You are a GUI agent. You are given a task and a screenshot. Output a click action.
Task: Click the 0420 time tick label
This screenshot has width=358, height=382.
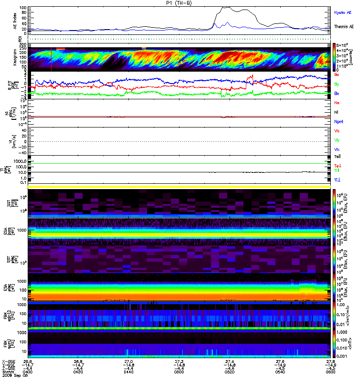pos(78,372)
